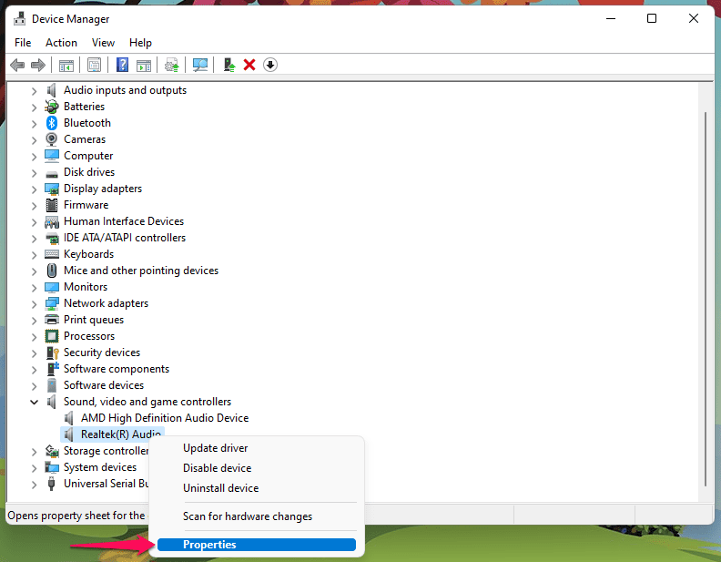Click the Processors category icon
The width and height of the screenshot is (721, 562).
coord(52,336)
